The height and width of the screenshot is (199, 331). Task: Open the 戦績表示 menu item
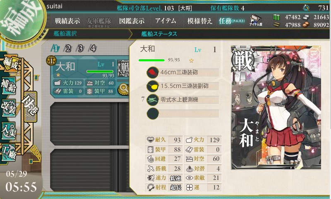pos(67,21)
